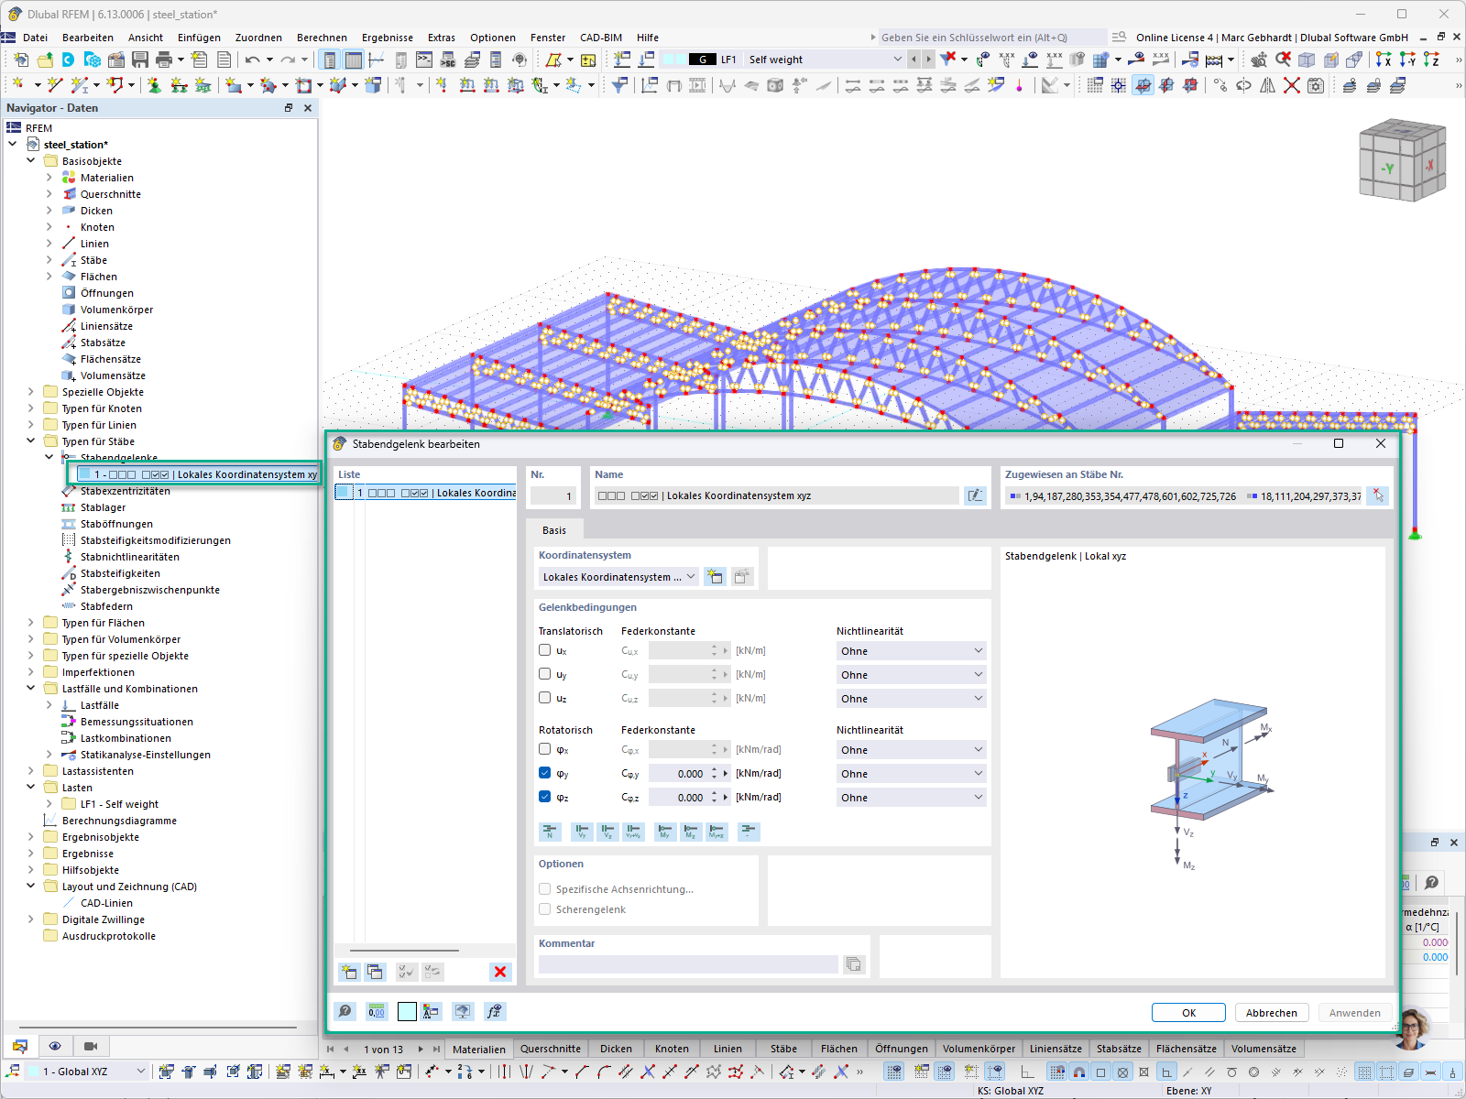Image resolution: width=1466 pixels, height=1099 pixels.
Task: Click the units and decimals 0.00 icon
Action: 377,1011
